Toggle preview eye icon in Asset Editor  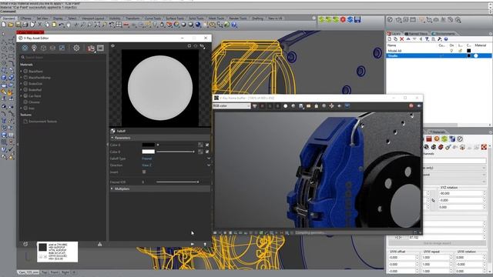pyautogui.click(x=112, y=46)
